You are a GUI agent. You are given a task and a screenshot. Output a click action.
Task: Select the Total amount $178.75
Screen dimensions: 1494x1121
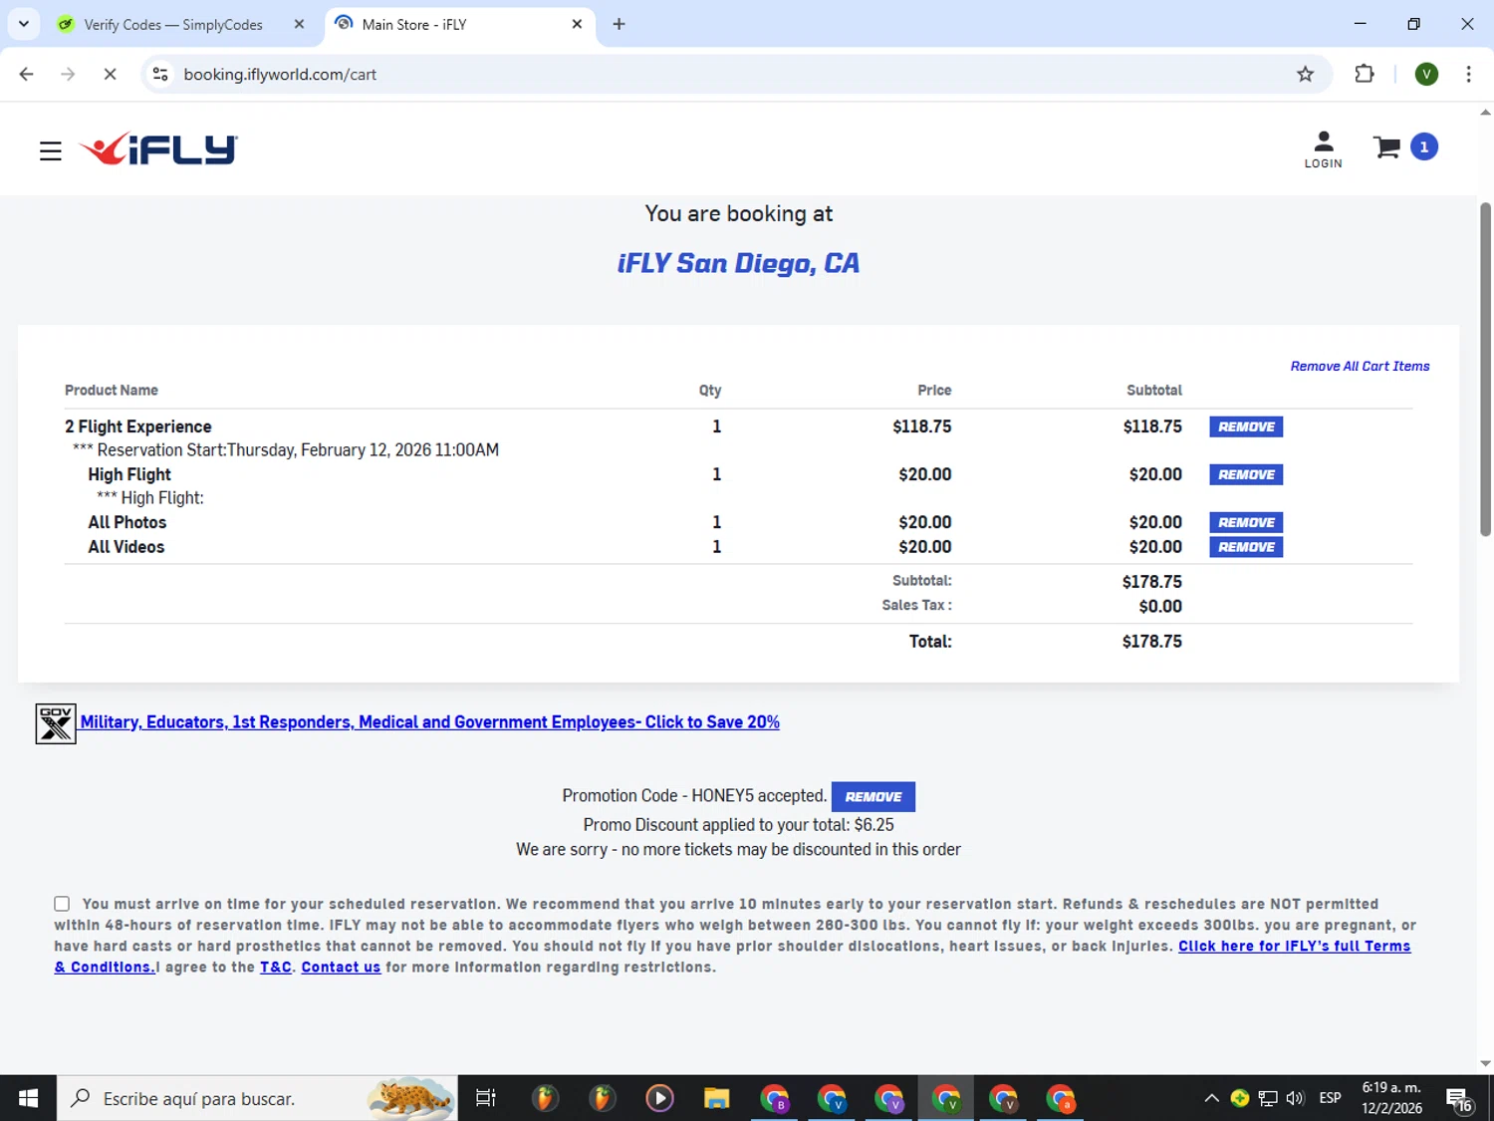(x=1151, y=642)
